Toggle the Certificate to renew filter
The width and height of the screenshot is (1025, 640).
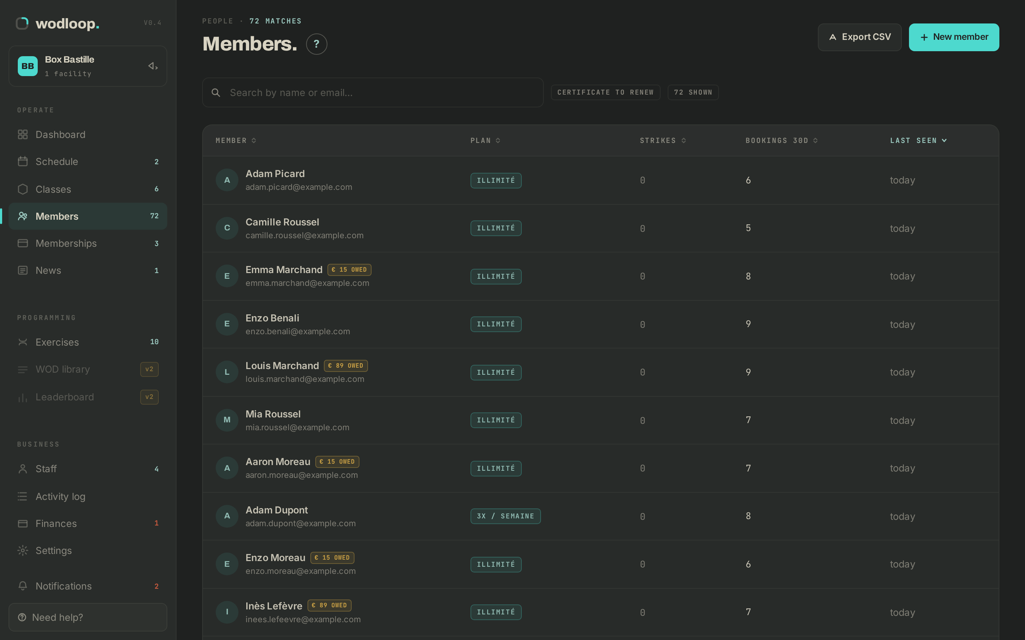click(605, 92)
